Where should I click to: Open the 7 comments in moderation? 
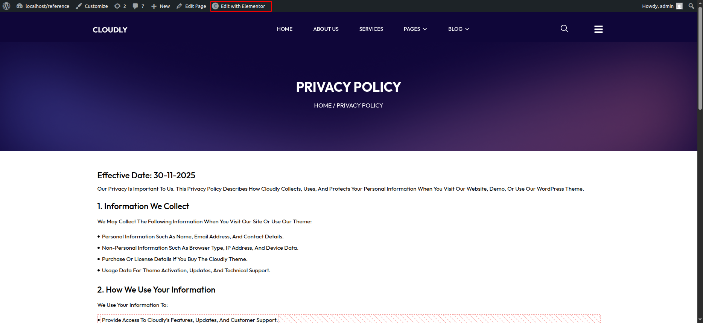[138, 6]
